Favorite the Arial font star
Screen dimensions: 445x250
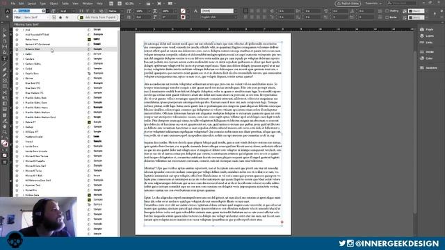(17, 30)
